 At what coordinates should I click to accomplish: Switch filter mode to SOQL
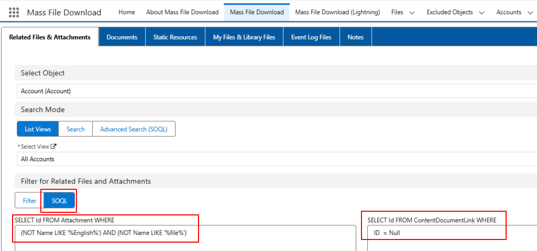point(60,201)
